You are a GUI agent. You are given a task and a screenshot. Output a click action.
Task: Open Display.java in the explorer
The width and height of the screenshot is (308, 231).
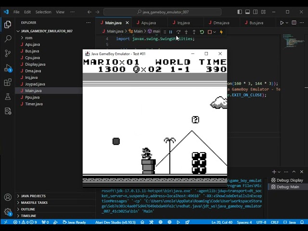click(x=35, y=64)
